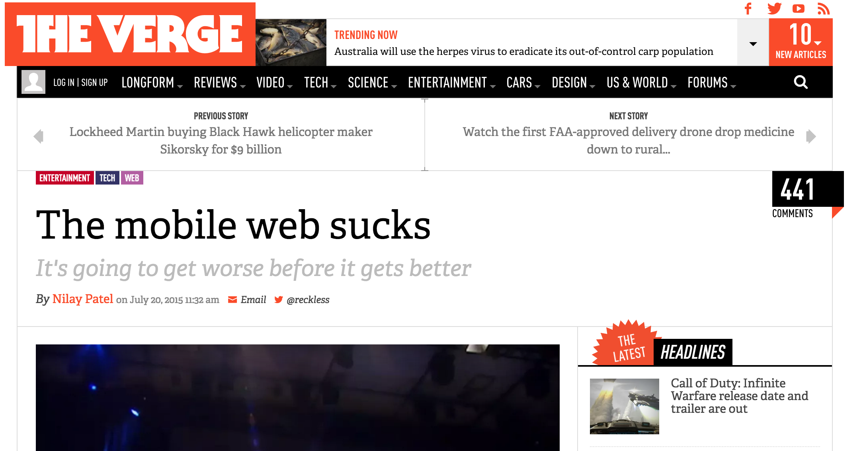Viewport: 867px width, 451px height.
Task: Click the author email envelope icon
Action: (x=232, y=299)
